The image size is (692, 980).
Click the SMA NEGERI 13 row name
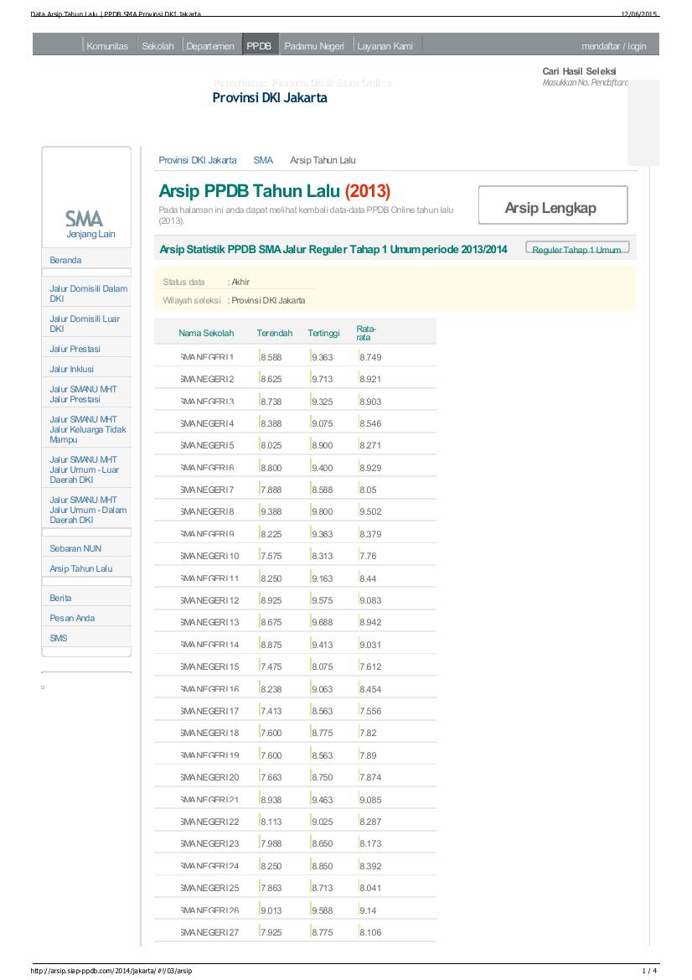point(209,622)
